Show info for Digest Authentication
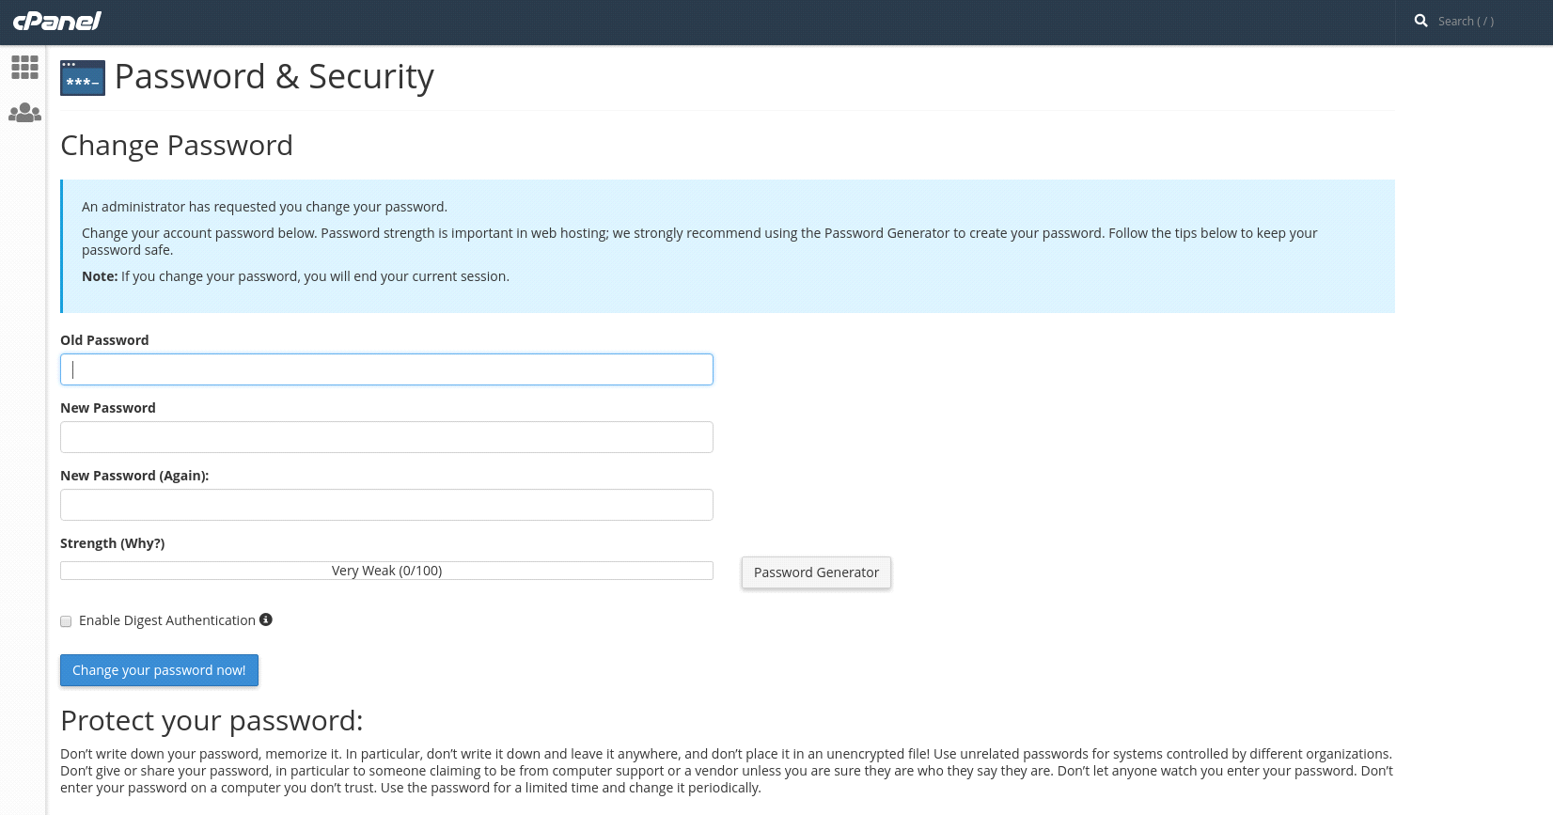Image resolution: width=1553 pixels, height=815 pixels. (266, 619)
